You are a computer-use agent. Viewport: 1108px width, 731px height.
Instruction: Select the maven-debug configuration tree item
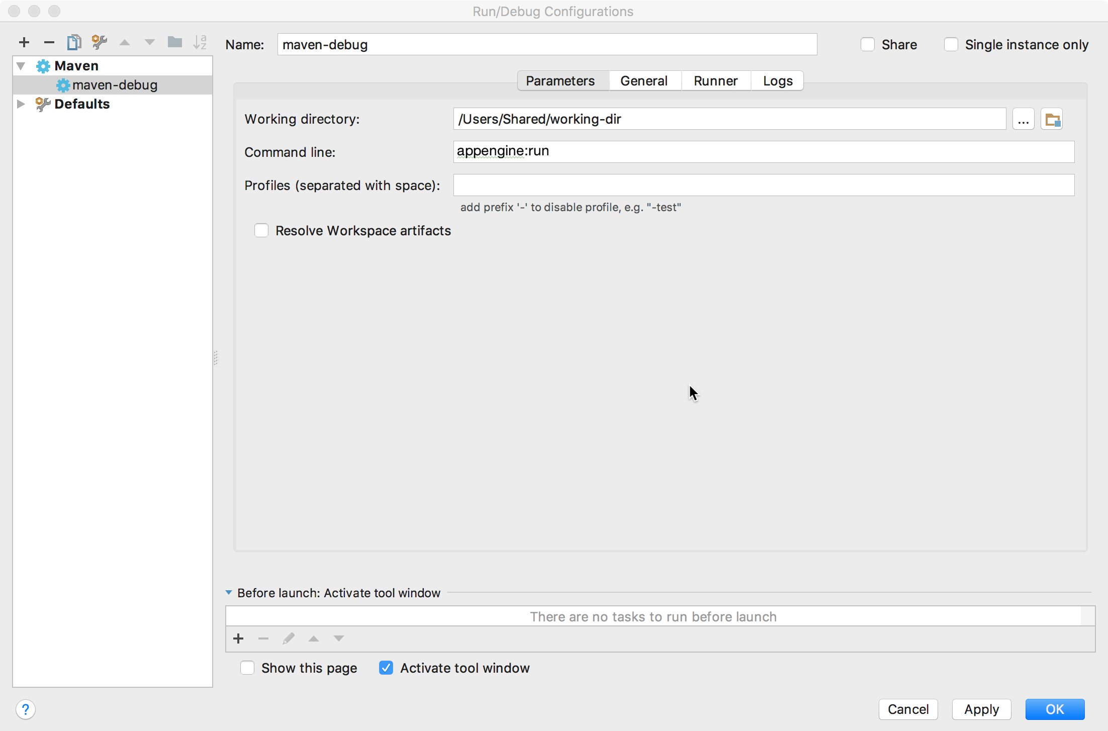click(115, 84)
